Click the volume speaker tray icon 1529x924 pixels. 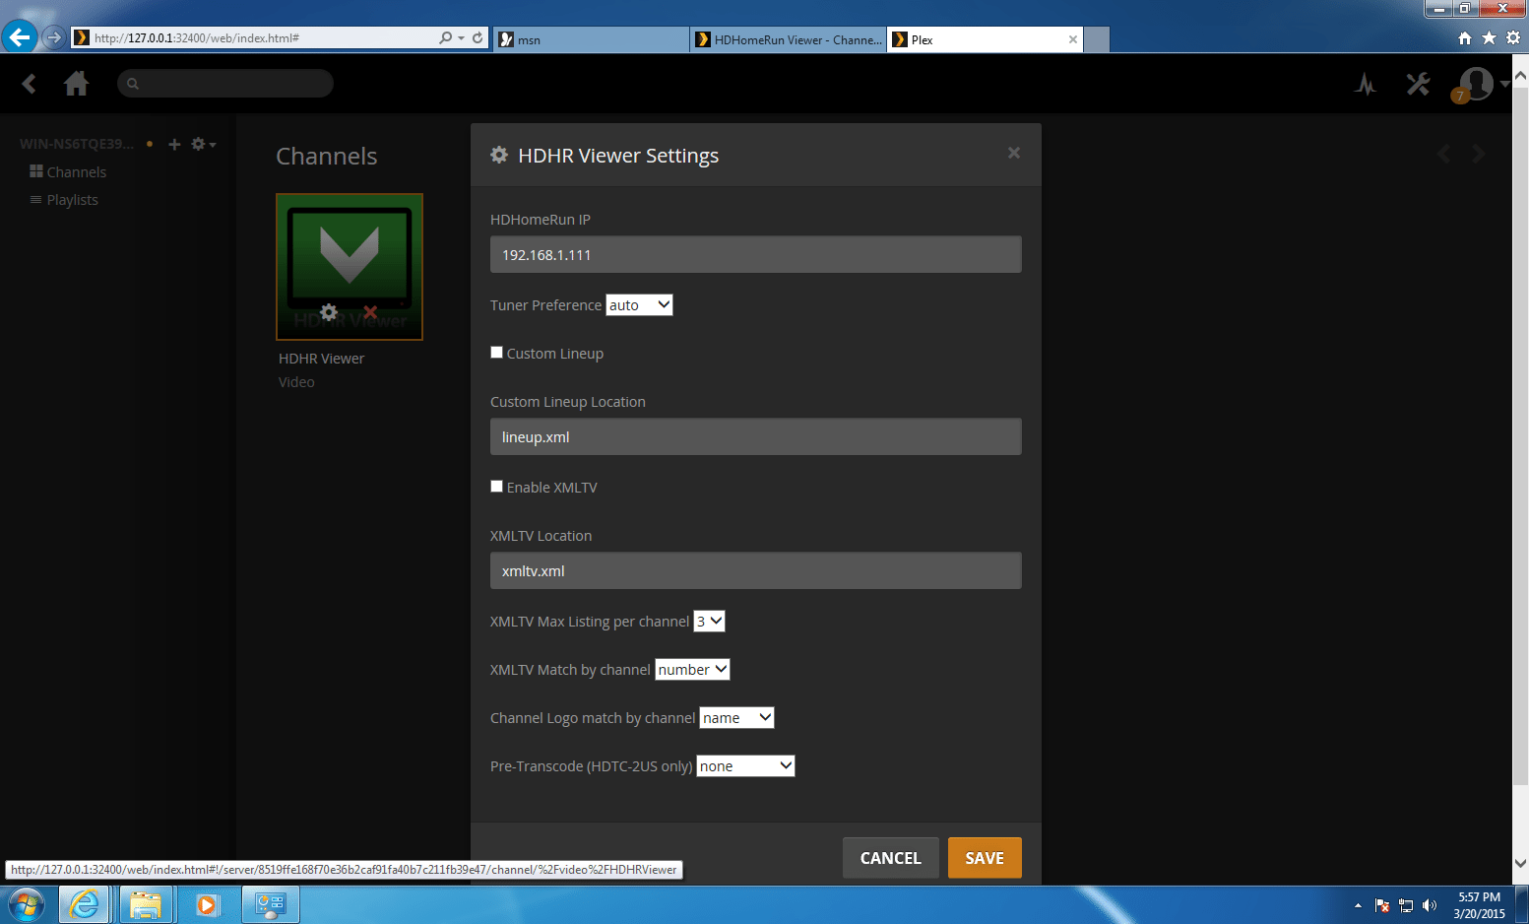(x=1430, y=905)
